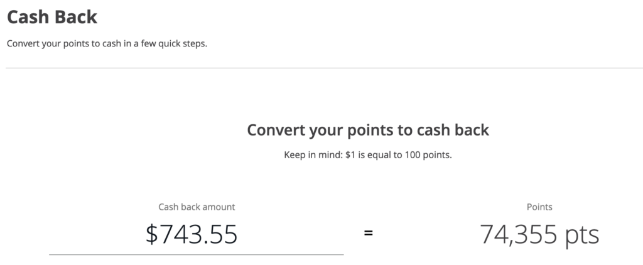Click the underline beneath the cash amount

197,254
